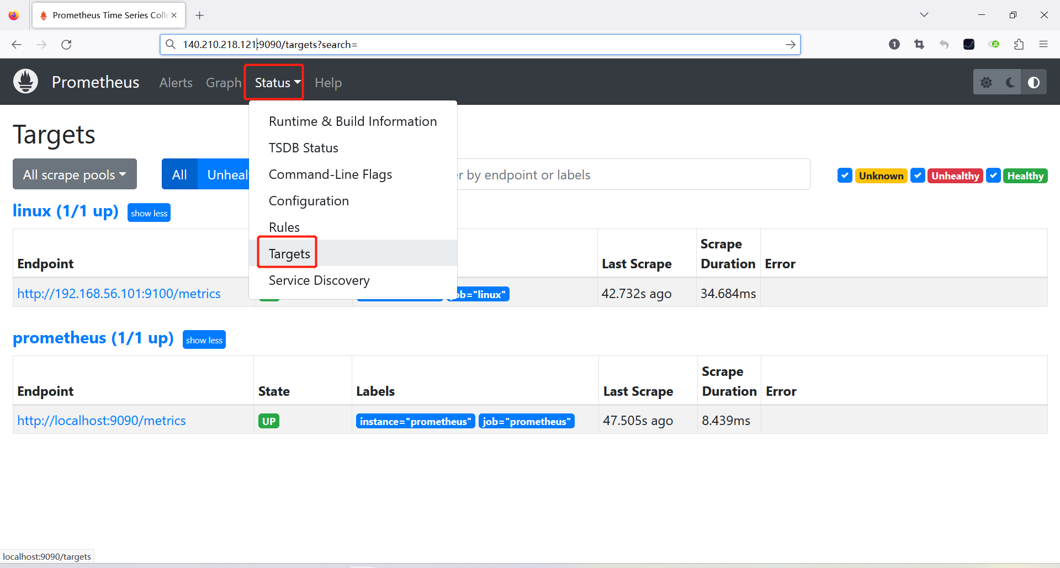
Task: Reload the current browser page
Action: click(x=66, y=45)
